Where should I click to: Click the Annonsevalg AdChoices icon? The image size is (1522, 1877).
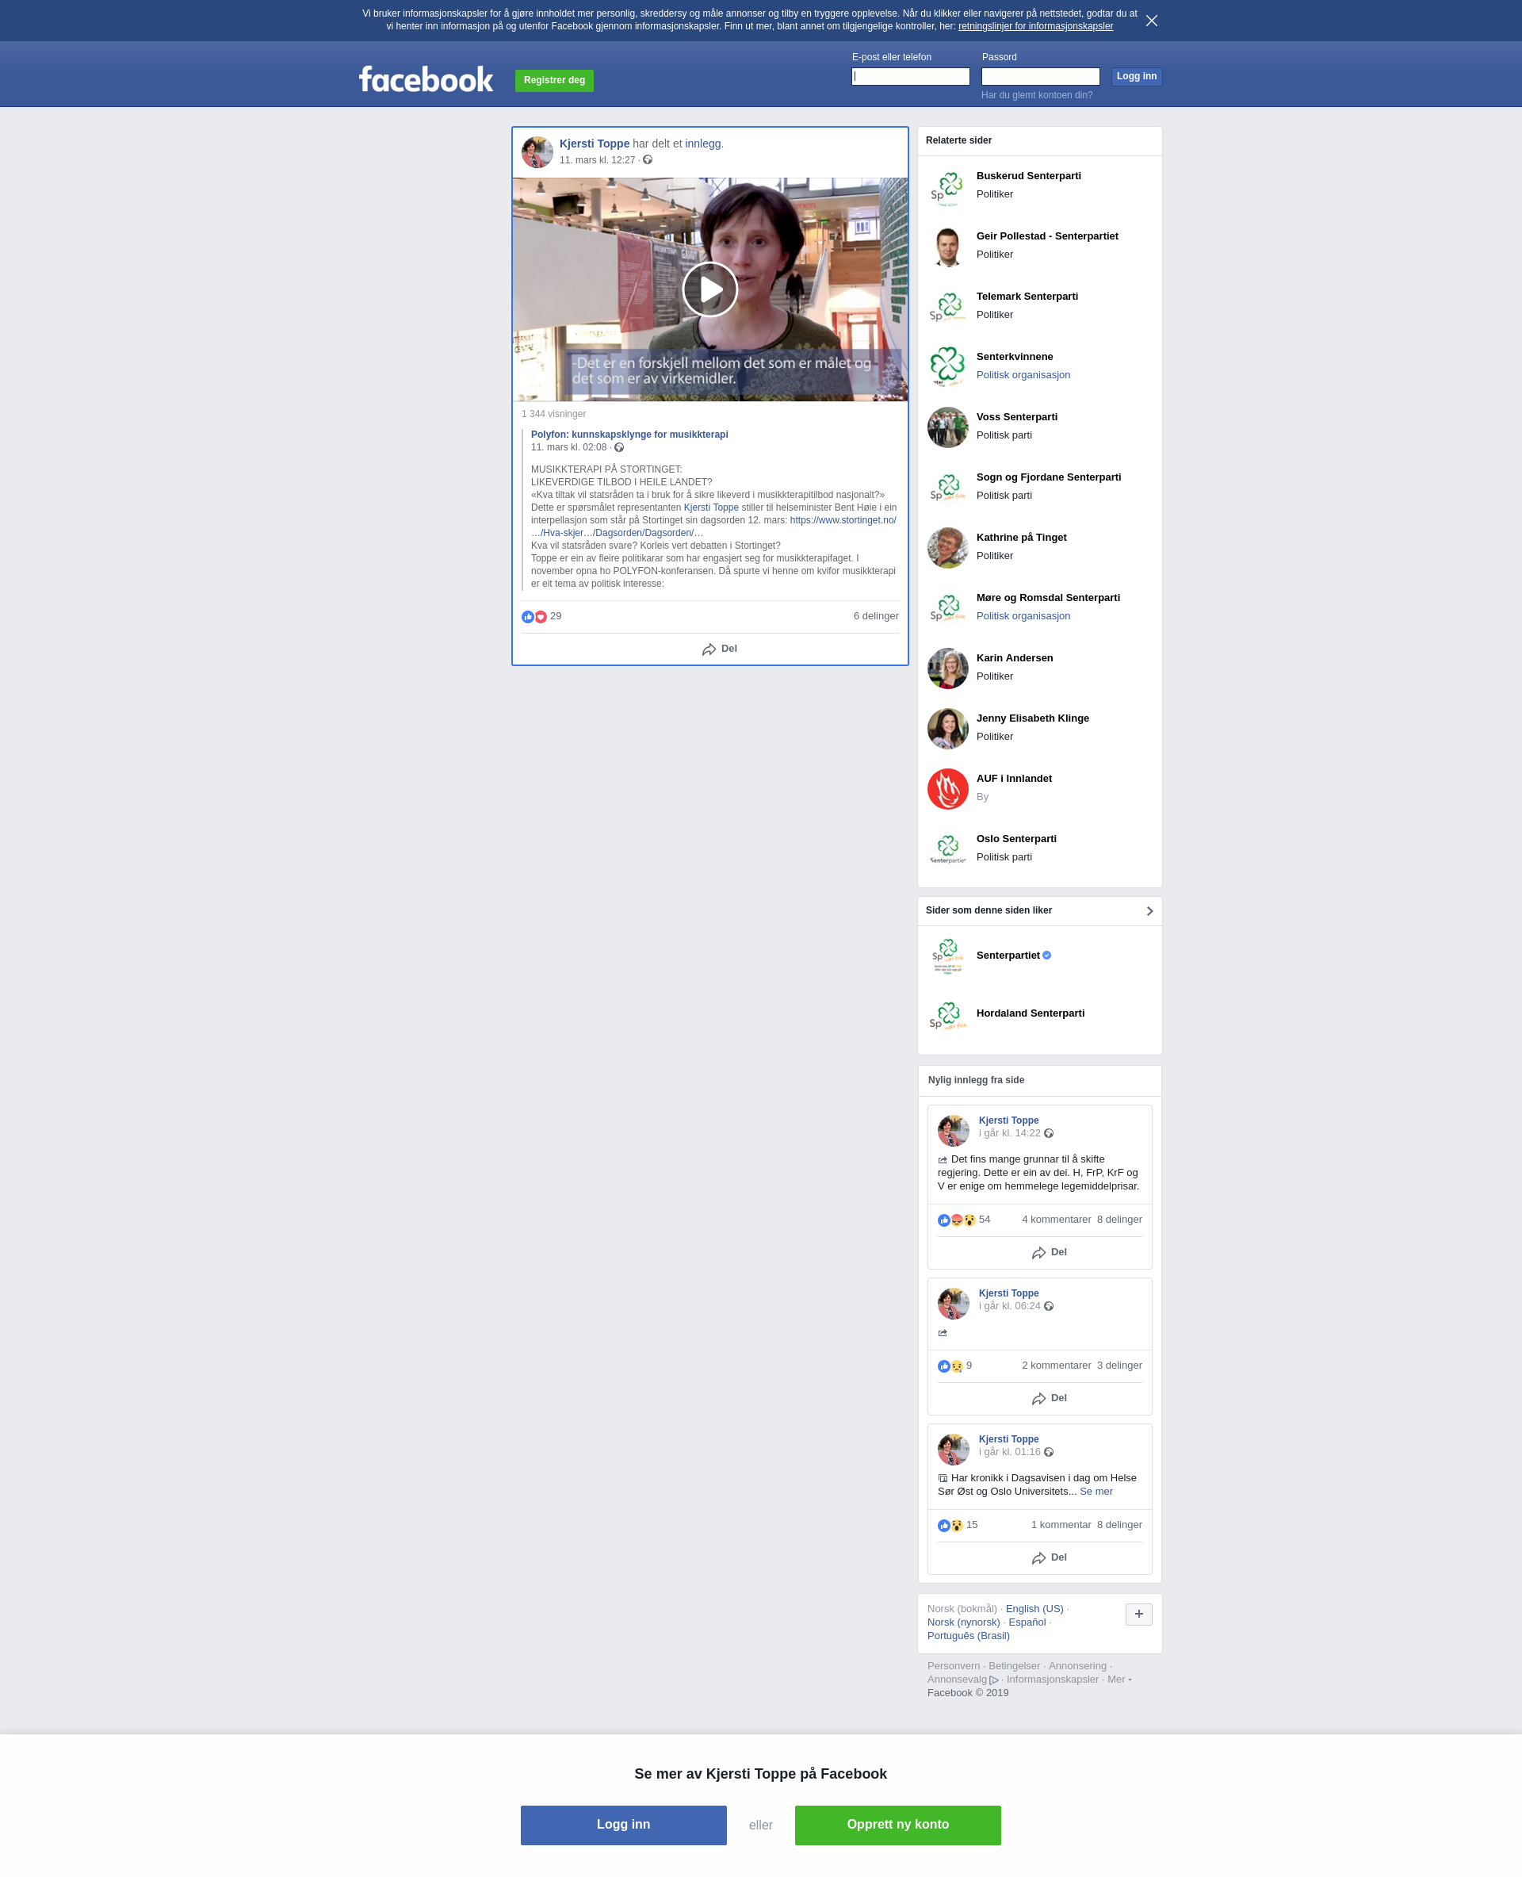pyautogui.click(x=994, y=1680)
